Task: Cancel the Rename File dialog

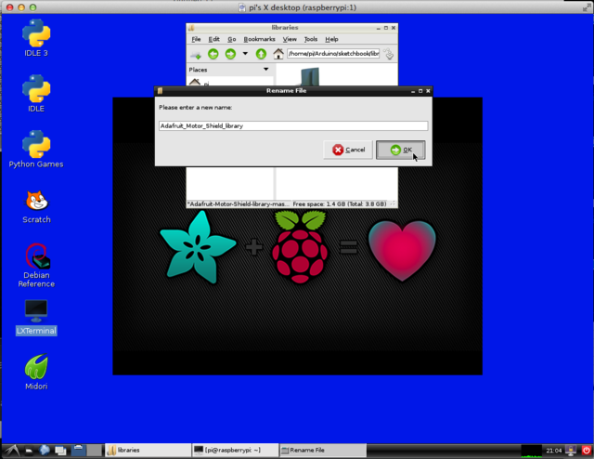Action: coord(349,150)
